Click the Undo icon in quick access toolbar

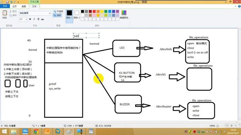(x=11, y=2)
